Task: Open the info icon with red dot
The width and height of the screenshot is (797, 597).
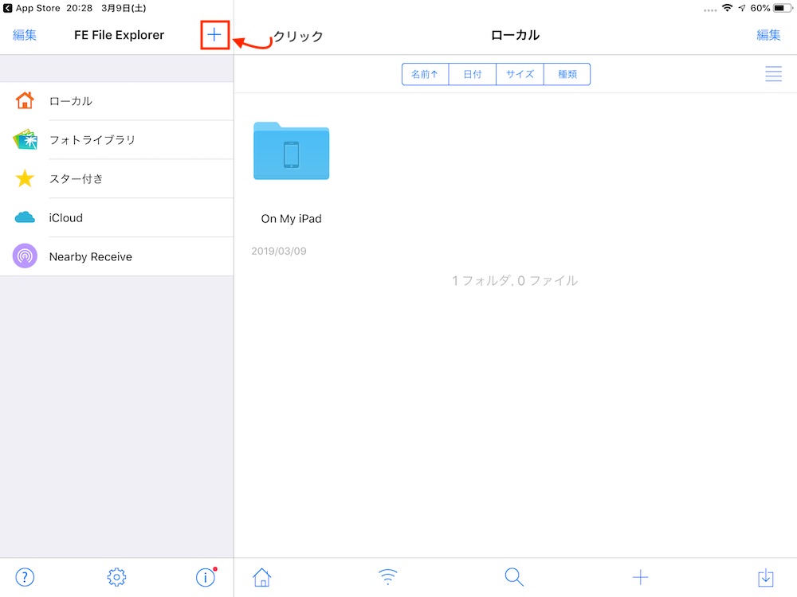Action: coord(206,577)
